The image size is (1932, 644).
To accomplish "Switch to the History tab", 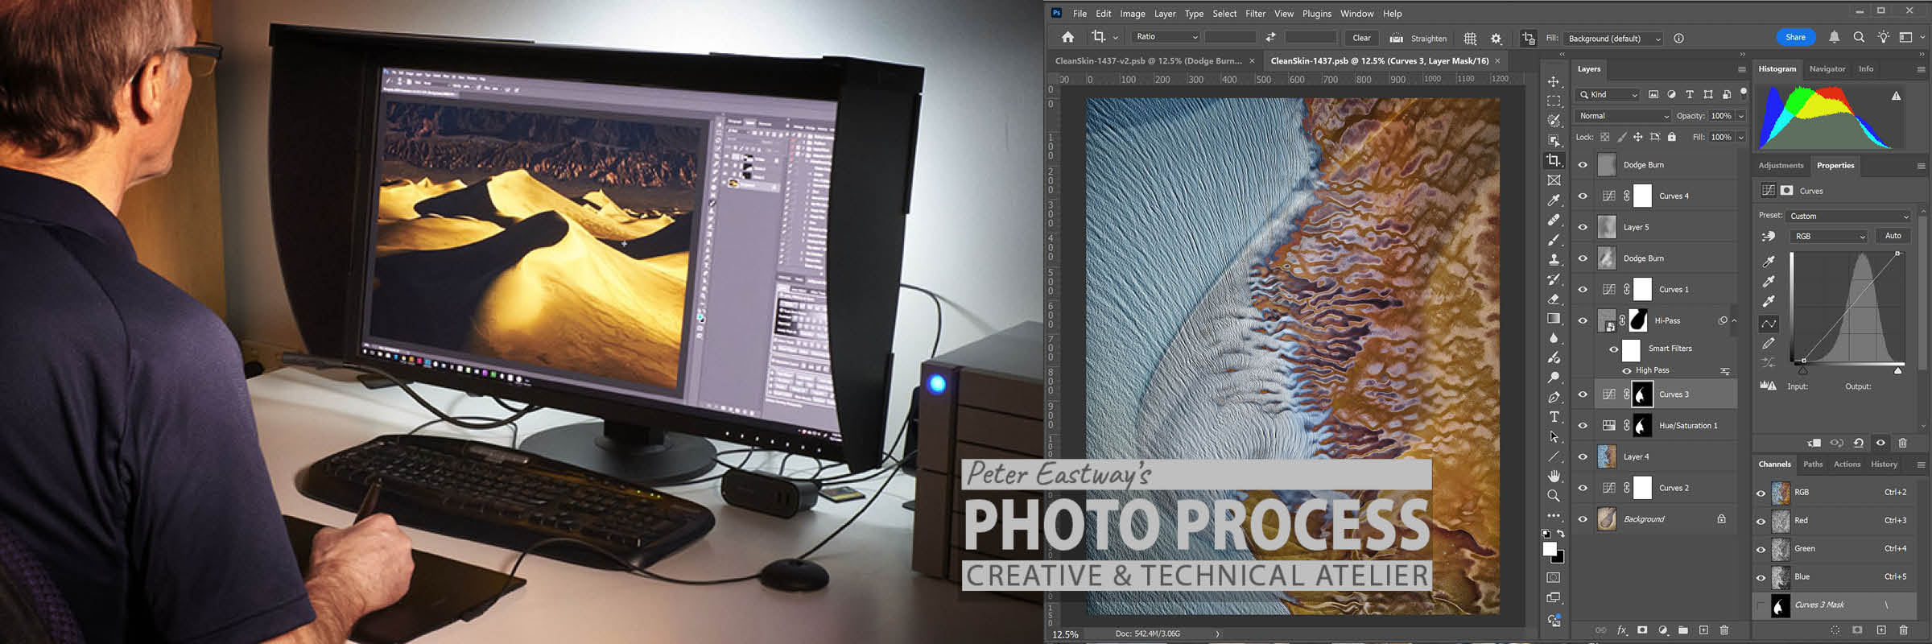I will (1884, 464).
